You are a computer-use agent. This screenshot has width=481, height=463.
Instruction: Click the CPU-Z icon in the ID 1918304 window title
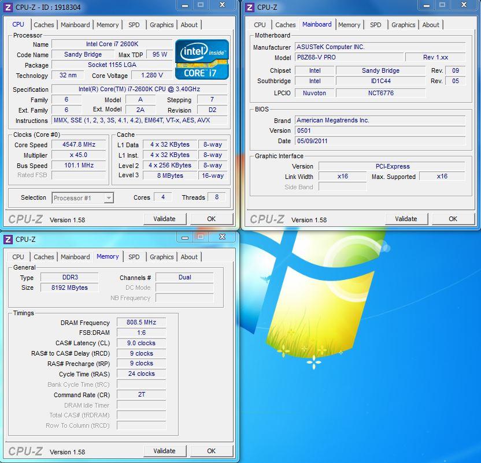[x=8, y=7]
